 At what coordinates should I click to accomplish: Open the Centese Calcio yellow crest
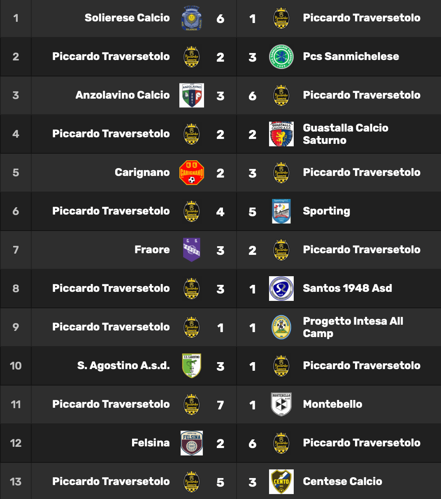coord(281,482)
